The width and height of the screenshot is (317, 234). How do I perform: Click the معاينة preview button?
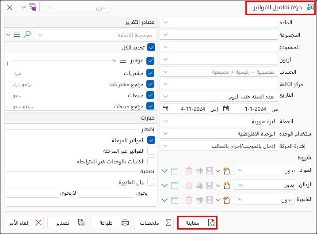[x=197, y=223]
